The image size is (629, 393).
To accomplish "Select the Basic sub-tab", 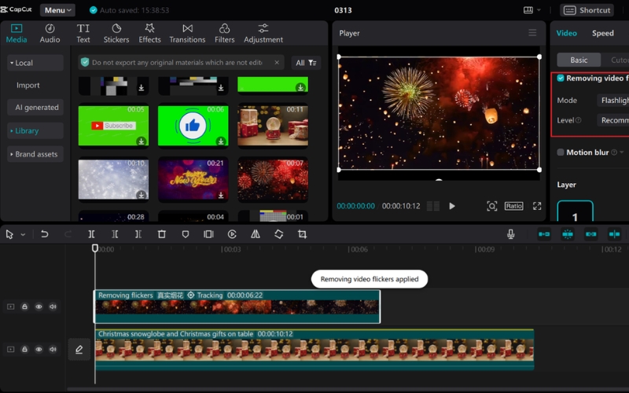I will pos(579,61).
